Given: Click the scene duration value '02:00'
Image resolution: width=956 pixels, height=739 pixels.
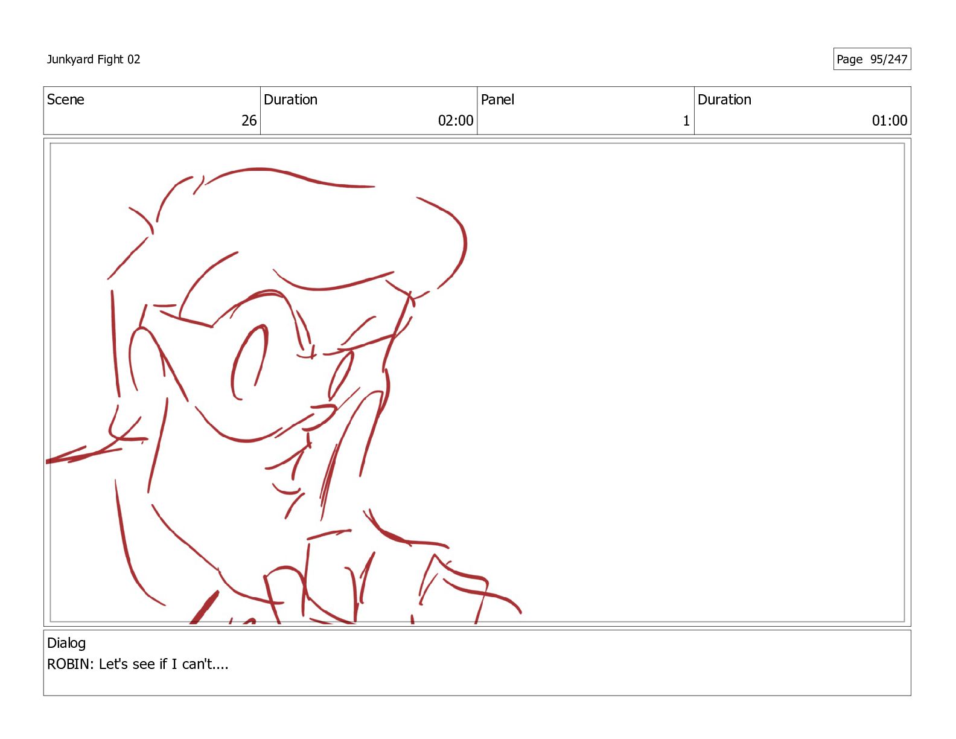Looking at the screenshot, I should 456,121.
